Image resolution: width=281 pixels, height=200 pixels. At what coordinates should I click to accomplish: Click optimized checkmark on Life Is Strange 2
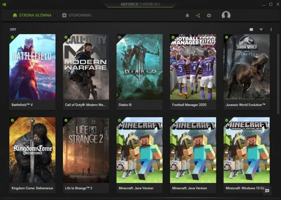click(66, 120)
